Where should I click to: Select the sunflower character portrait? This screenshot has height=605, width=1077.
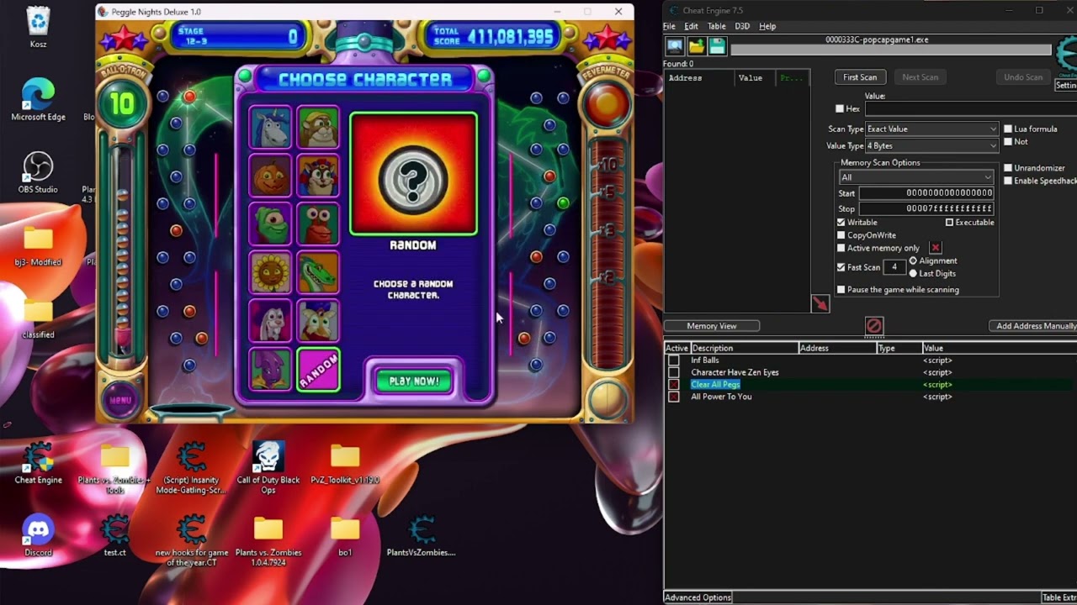point(270,272)
